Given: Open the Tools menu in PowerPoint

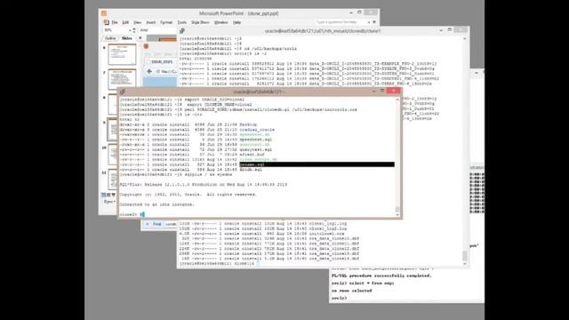Looking at the screenshot, I should 181,22.
